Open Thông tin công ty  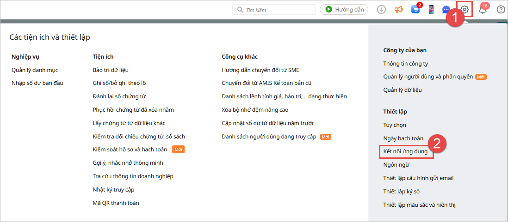(x=406, y=64)
